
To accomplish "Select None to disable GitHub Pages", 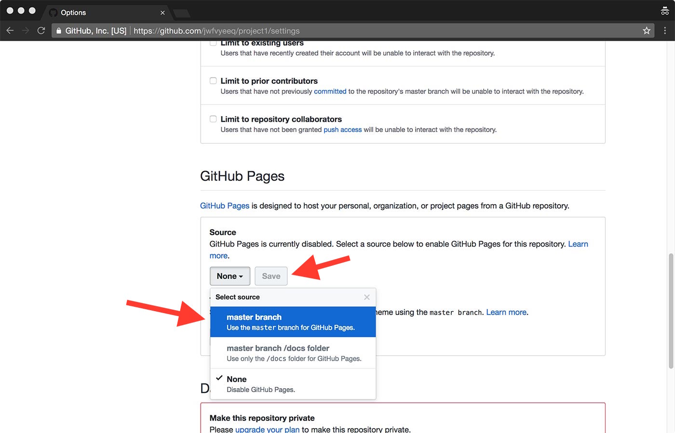I will pyautogui.click(x=293, y=384).
